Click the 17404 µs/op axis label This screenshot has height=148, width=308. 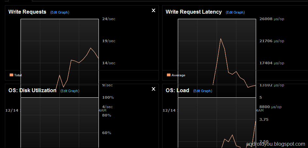click(x=272, y=63)
